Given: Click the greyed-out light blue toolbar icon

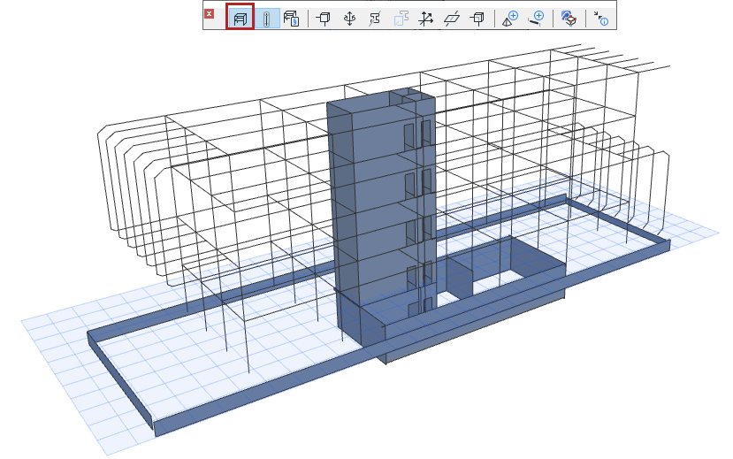Looking at the screenshot, I should click(x=401, y=17).
